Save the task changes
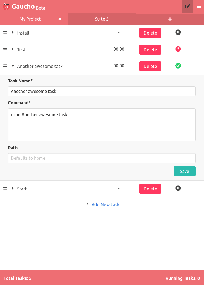Image resolution: width=204 pixels, height=285 pixels. pos(184,171)
